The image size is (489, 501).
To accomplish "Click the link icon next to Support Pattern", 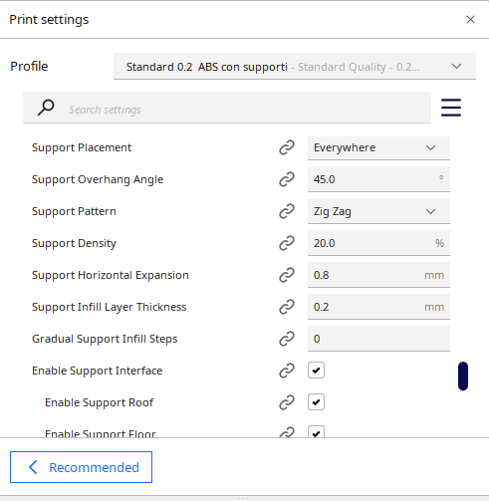I will [287, 211].
